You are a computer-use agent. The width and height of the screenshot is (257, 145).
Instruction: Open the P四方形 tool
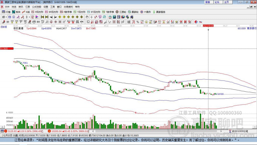(37, 12)
